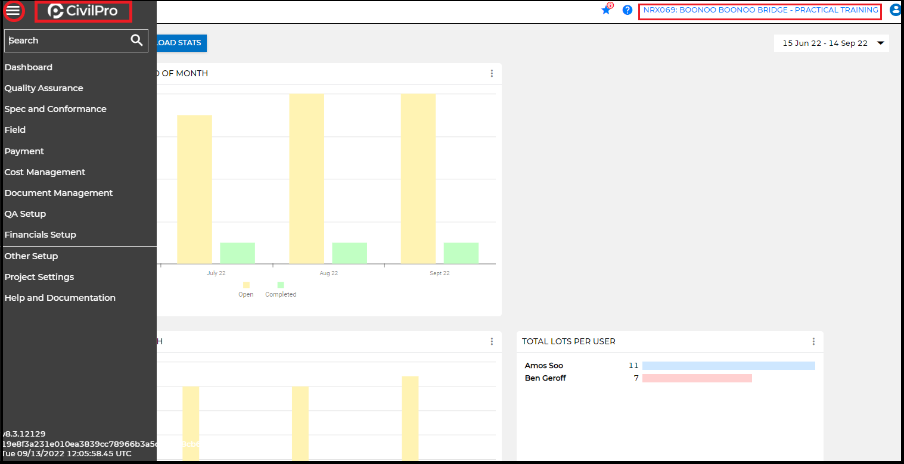Go to Document Management section

click(x=58, y=193)
